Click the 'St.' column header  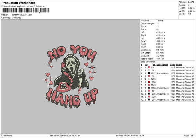(154, 65)
